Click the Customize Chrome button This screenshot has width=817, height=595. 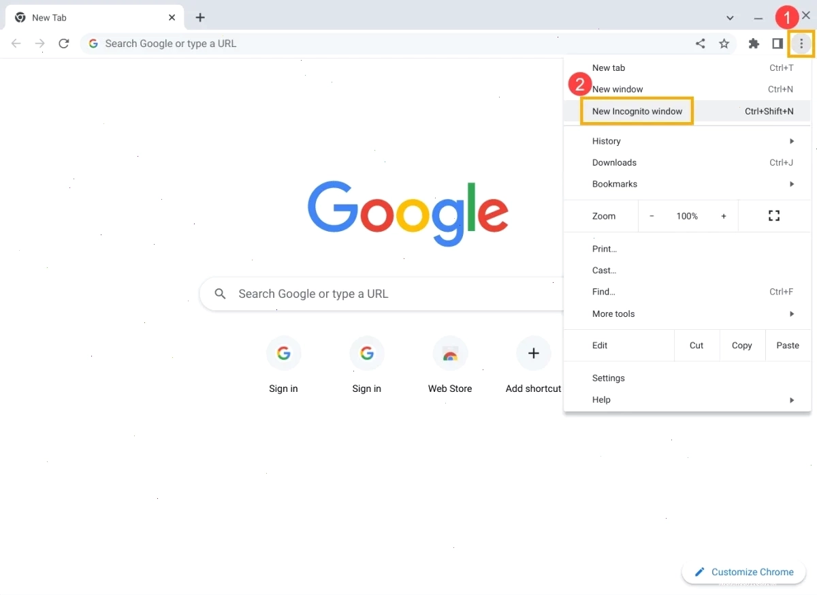(x=743, y=573)
